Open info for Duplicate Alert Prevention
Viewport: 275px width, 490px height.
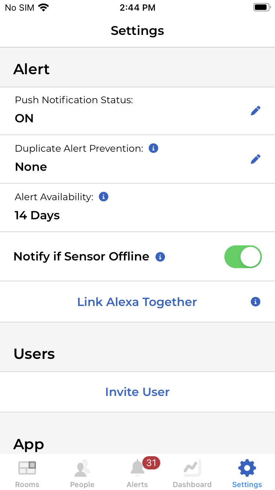click(153, 148)
